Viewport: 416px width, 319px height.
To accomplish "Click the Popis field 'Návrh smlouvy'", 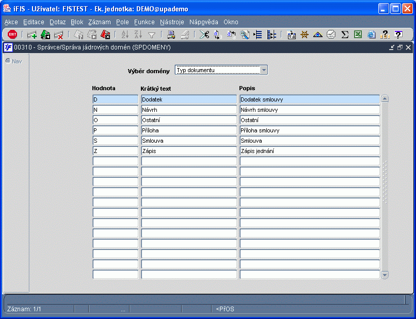I will click(310, 110).
